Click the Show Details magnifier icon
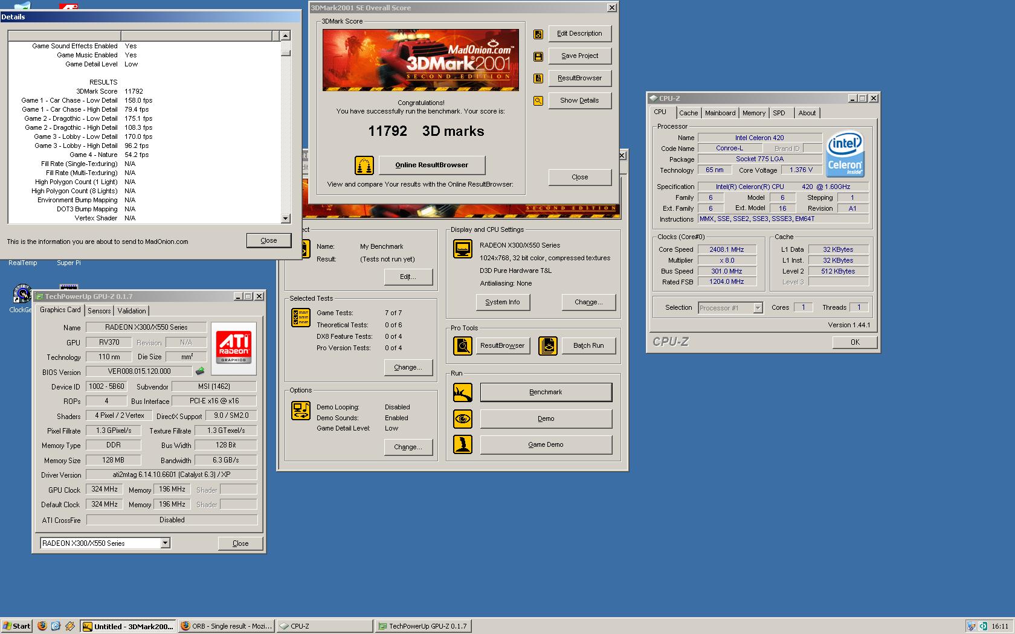 538,101
